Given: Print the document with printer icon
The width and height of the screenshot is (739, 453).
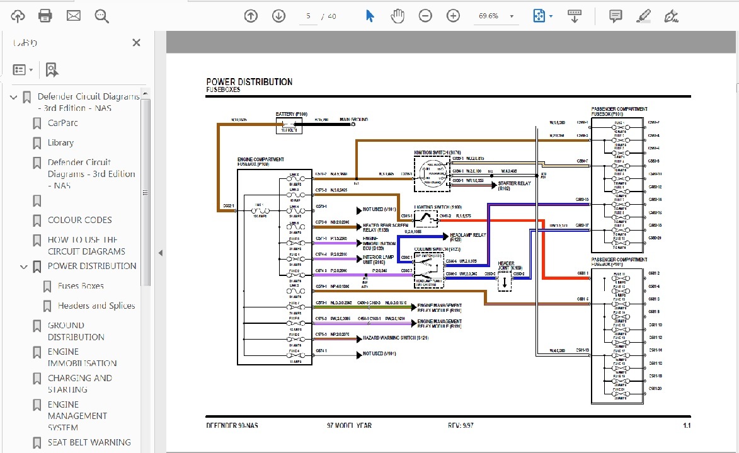Looking at the screenshot, I should (45, 16).
